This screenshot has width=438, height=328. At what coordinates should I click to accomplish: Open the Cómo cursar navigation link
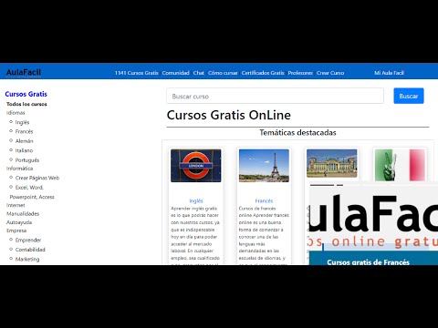tap(223, 73)
